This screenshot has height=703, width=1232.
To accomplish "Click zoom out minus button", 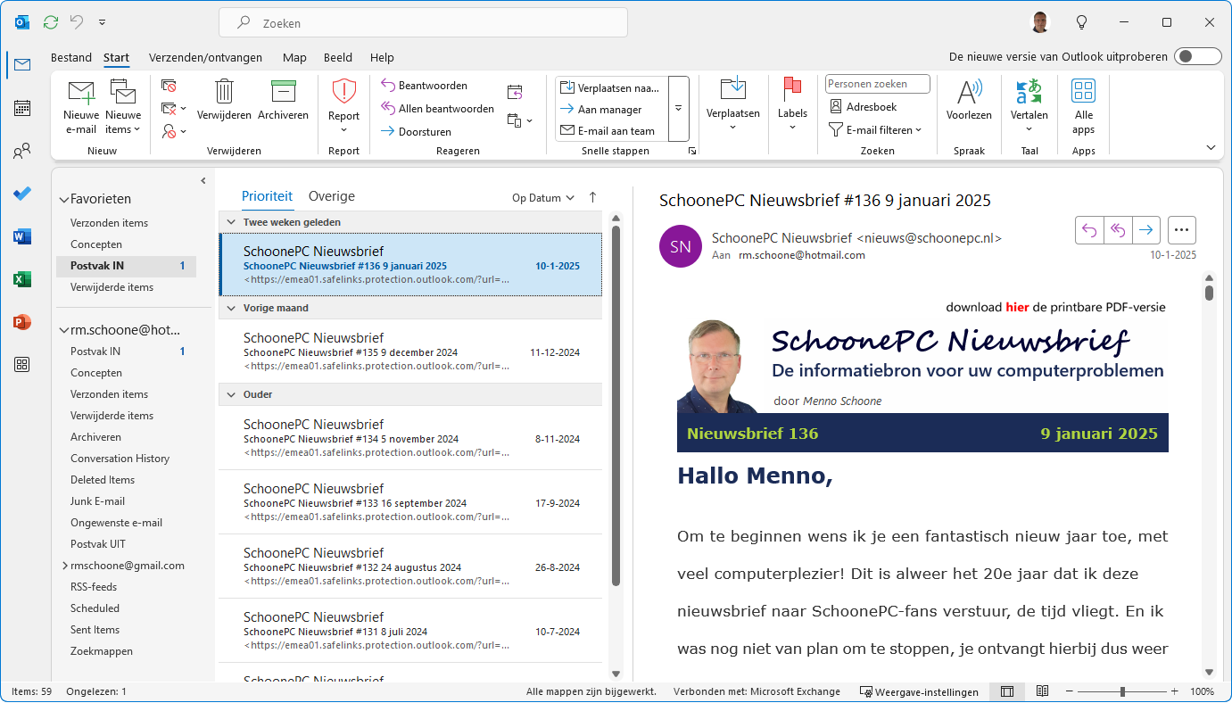I will (1070, 691).
